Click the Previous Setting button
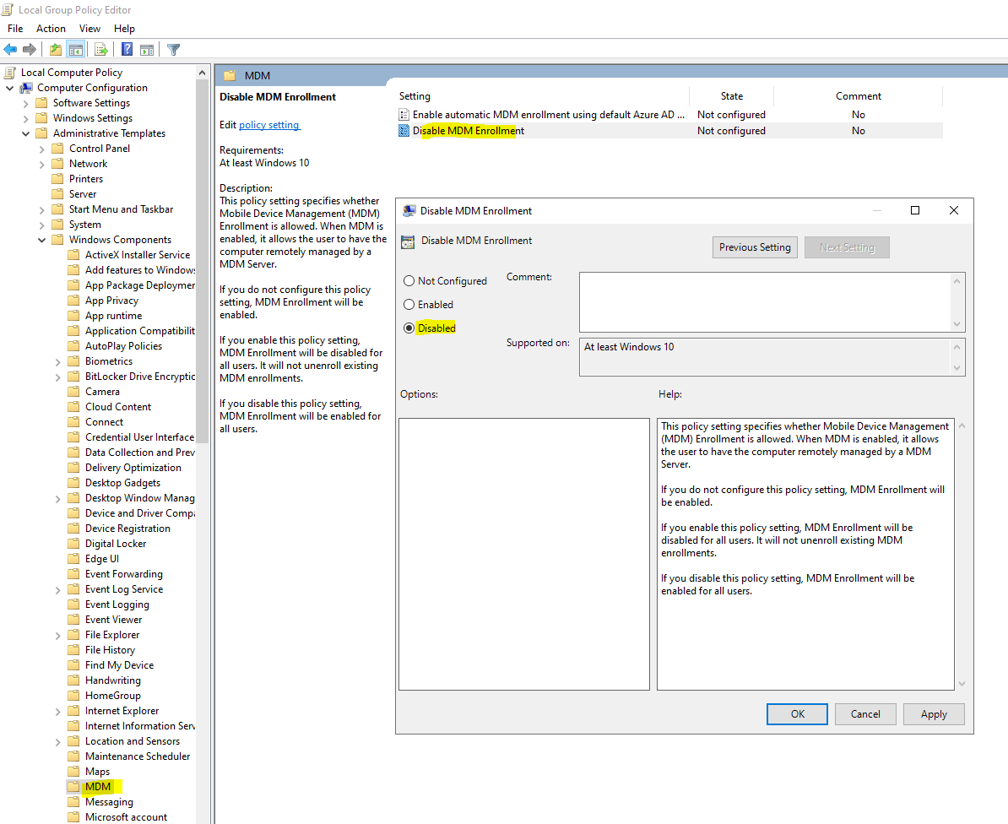Screen dimensions: 1008x824 pyautogui.click(x=754, y=247)
